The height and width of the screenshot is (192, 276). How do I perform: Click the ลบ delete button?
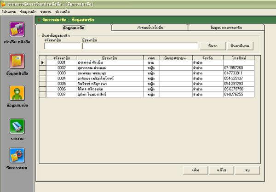(247, 169)
